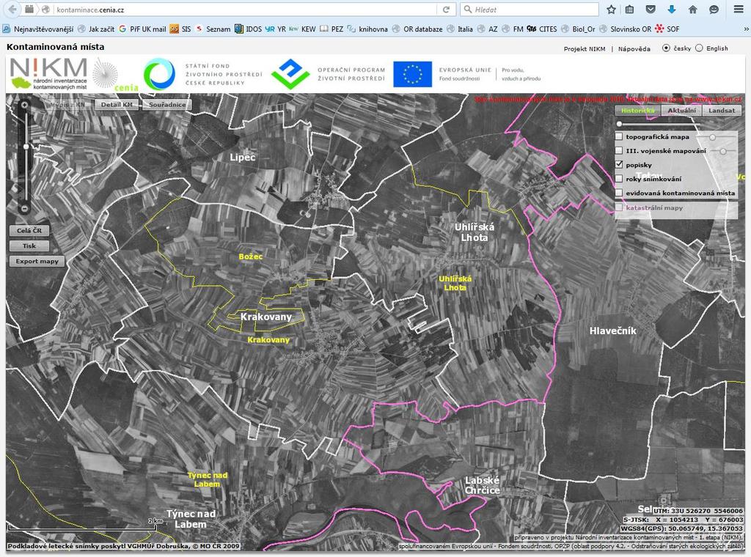Click the Krakovany white map label
This screenshot has height=557, width=751.
(265, 317)
